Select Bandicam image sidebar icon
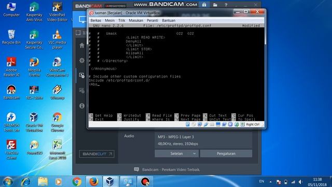332x187 pixels. [82, 90]
